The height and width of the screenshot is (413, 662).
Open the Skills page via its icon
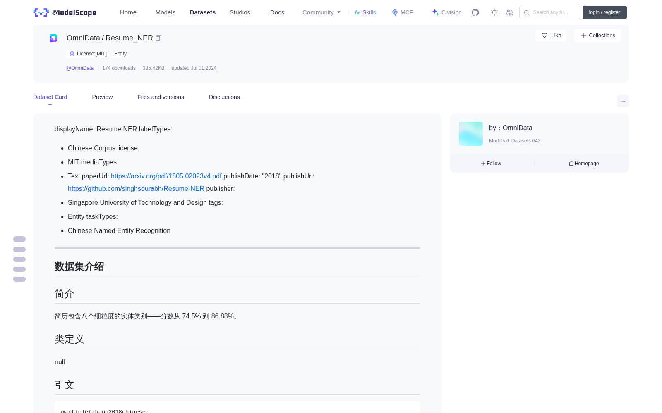pos(357,12)
